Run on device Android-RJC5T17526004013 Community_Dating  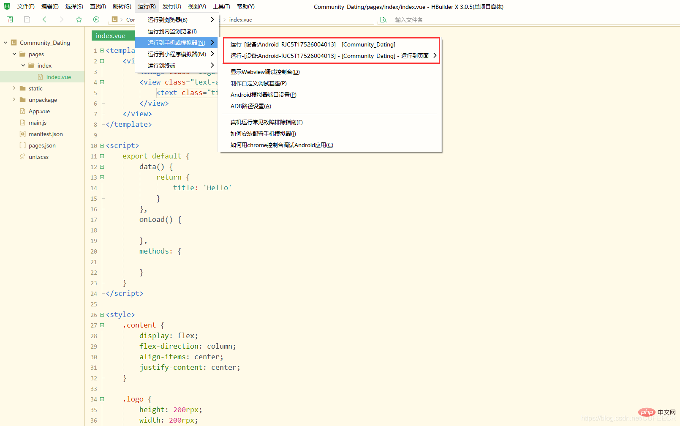(313, 44)
